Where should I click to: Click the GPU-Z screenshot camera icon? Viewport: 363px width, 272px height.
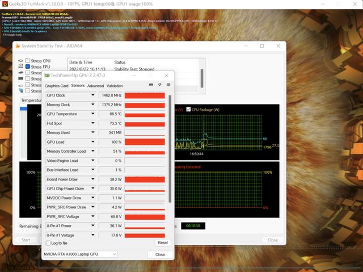click(151, 85)
